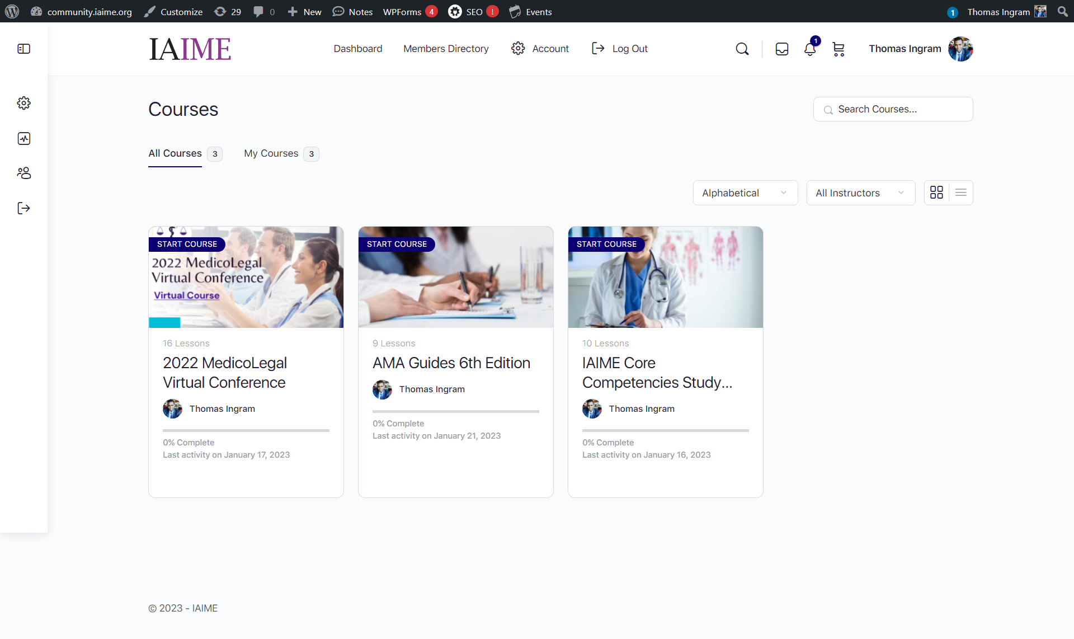Image resolution: width=1074 pixels, height=639 pixels.
Task: Open activity icon in left sidebar
Action: point(23,138)
